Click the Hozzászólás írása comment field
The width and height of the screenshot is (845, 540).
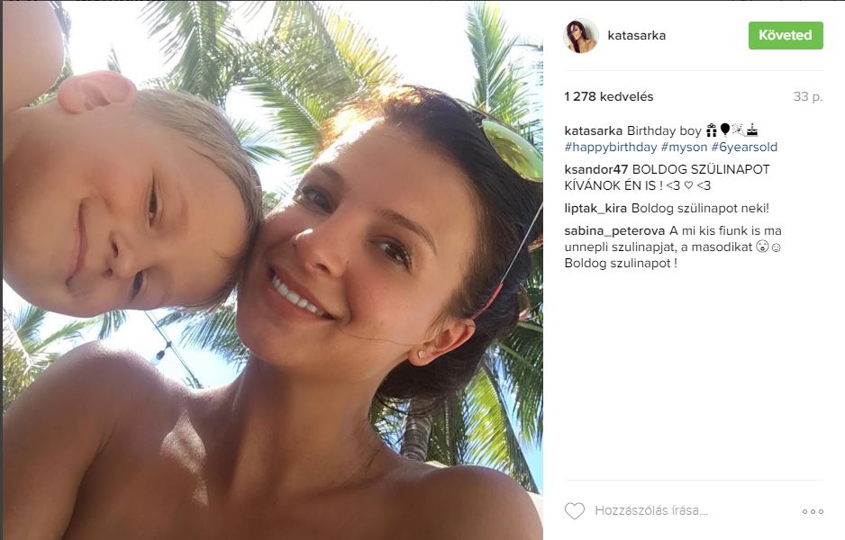[x=651, y=510]
